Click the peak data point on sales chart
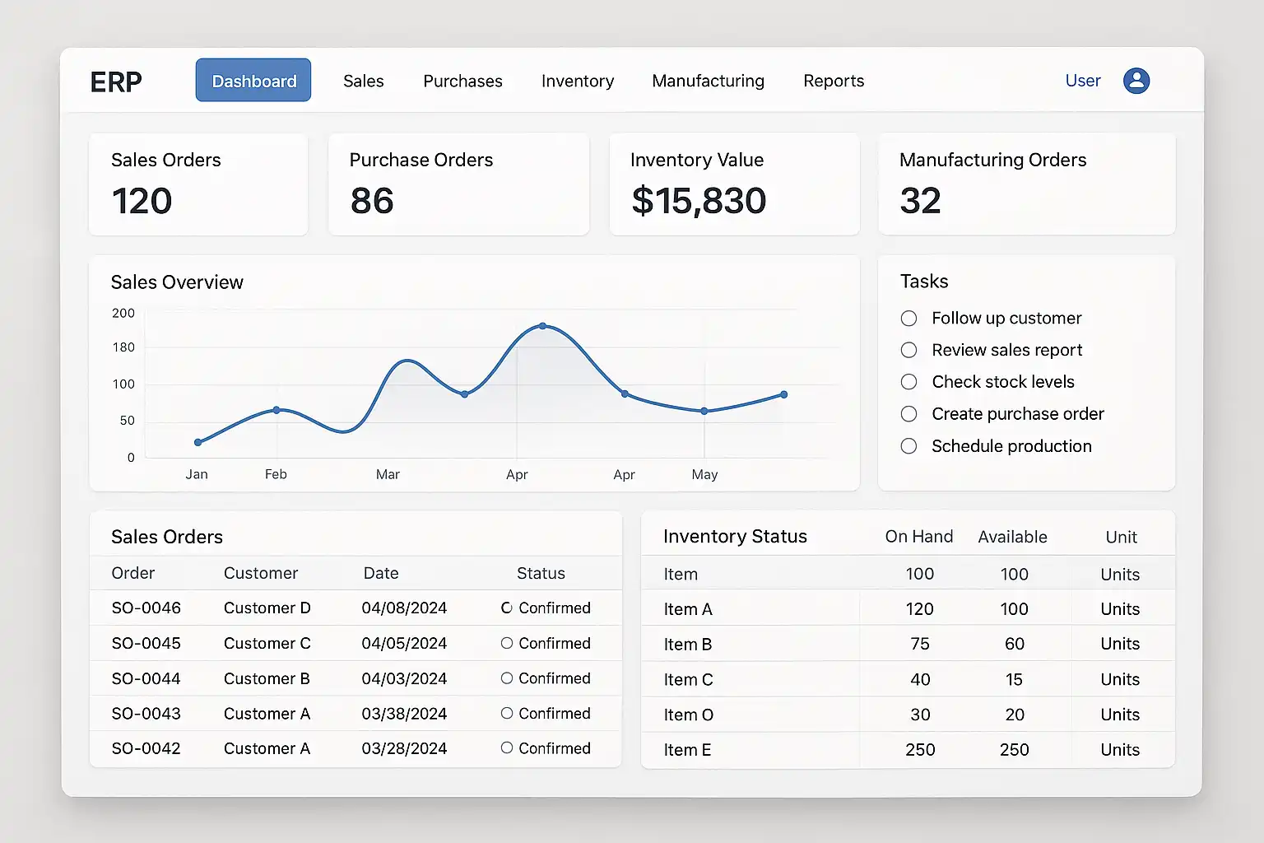 (x=542, y=326)
